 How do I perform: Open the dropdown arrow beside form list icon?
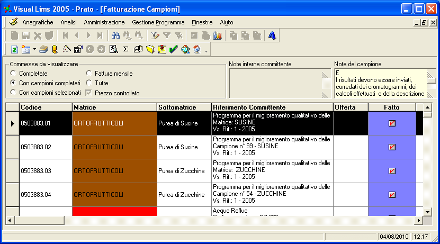[x=34, y=49]
